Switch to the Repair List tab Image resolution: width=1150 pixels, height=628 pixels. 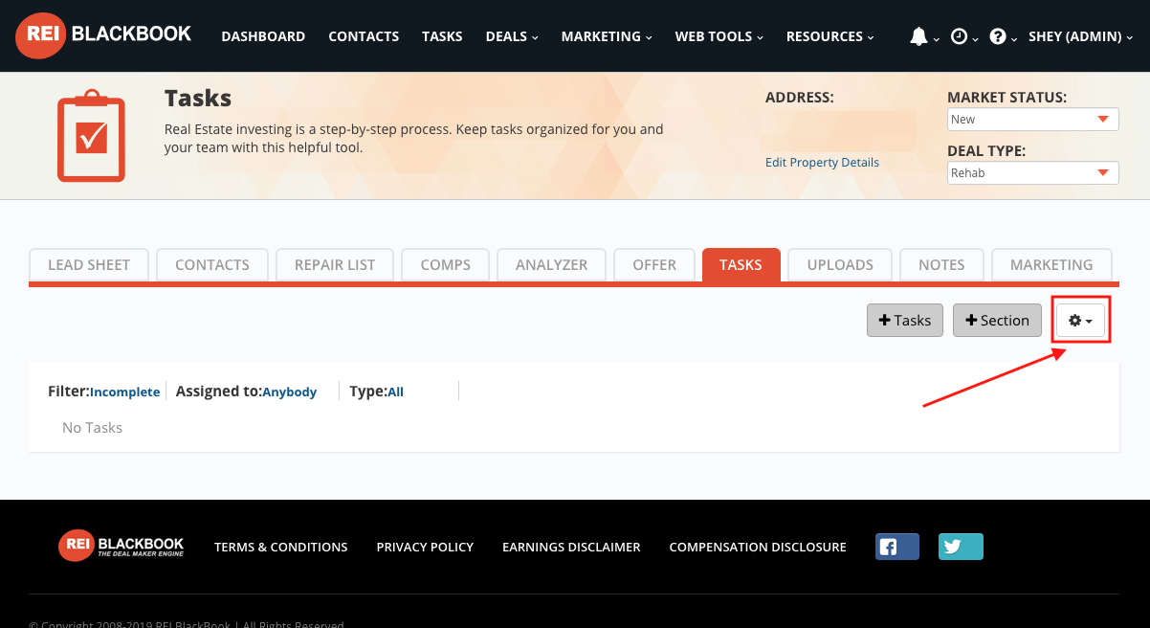(x=335, y=265)
